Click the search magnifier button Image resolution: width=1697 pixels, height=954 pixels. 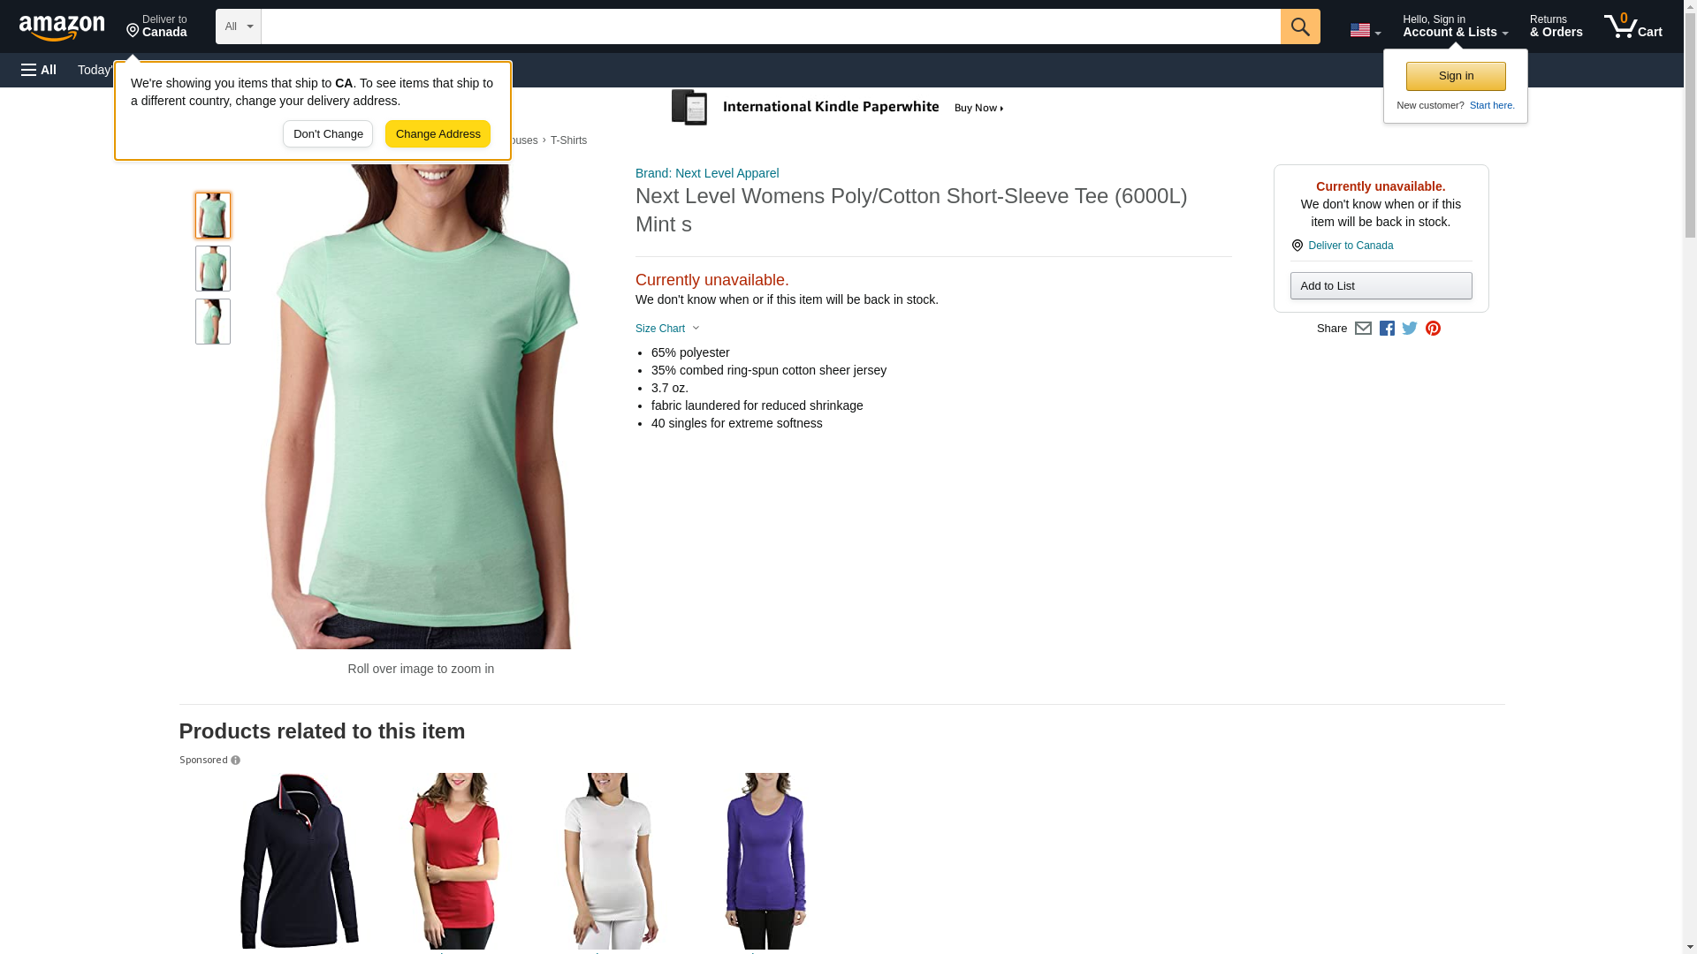(1299, 26)
